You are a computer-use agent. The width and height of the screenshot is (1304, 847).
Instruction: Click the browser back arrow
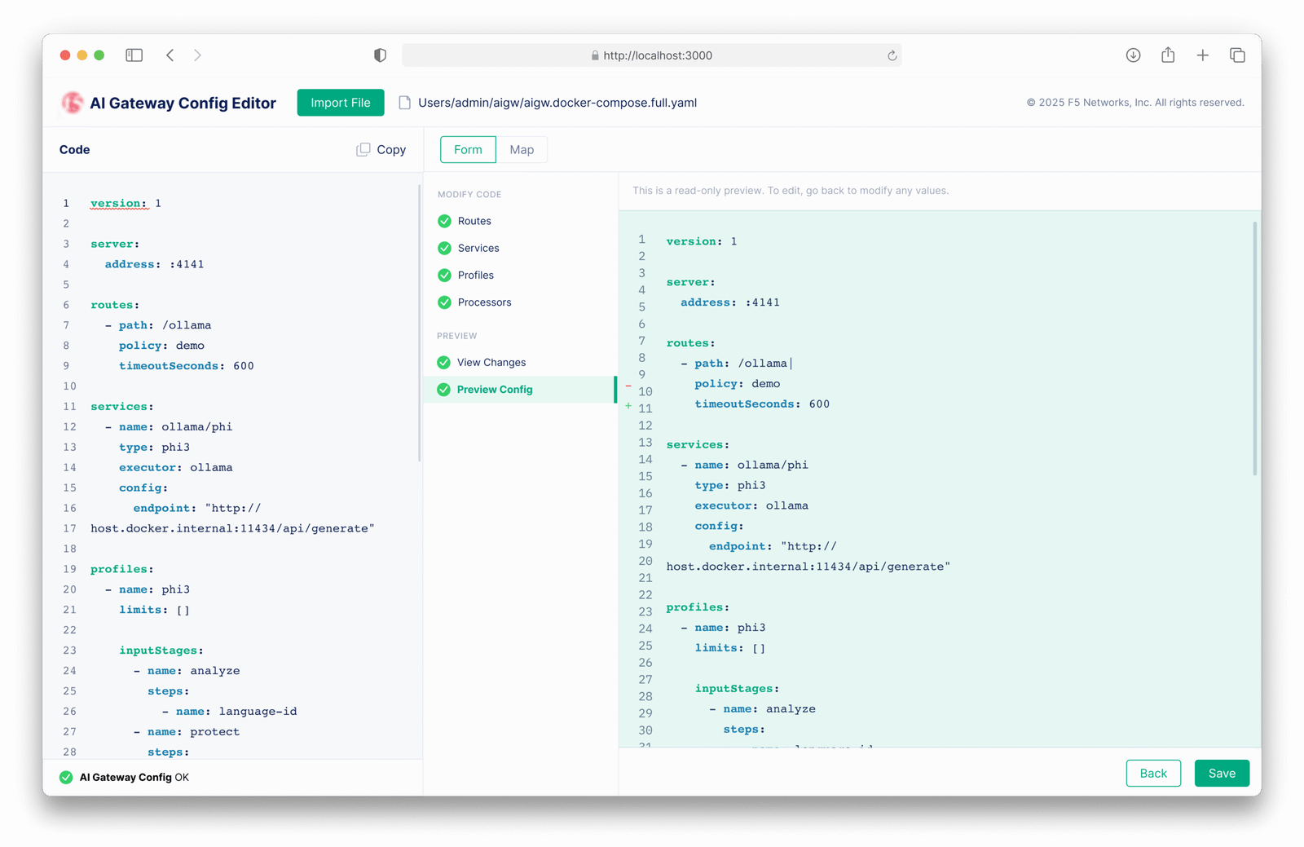pyautogui.click(x=170, y=55)
